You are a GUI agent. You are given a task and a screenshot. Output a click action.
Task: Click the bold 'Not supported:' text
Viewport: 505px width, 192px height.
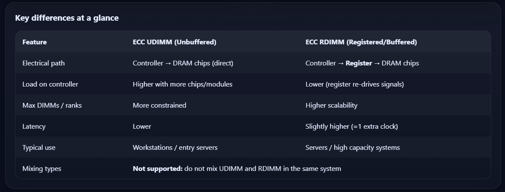[x=158, y=169]
